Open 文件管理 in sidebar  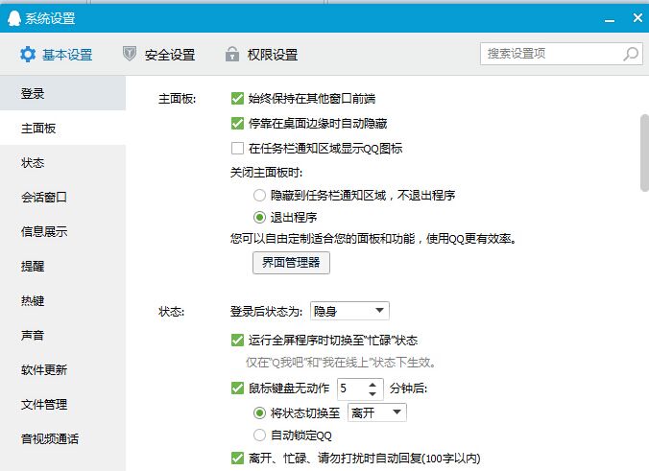pyautogui.click(x=63, y=405)
